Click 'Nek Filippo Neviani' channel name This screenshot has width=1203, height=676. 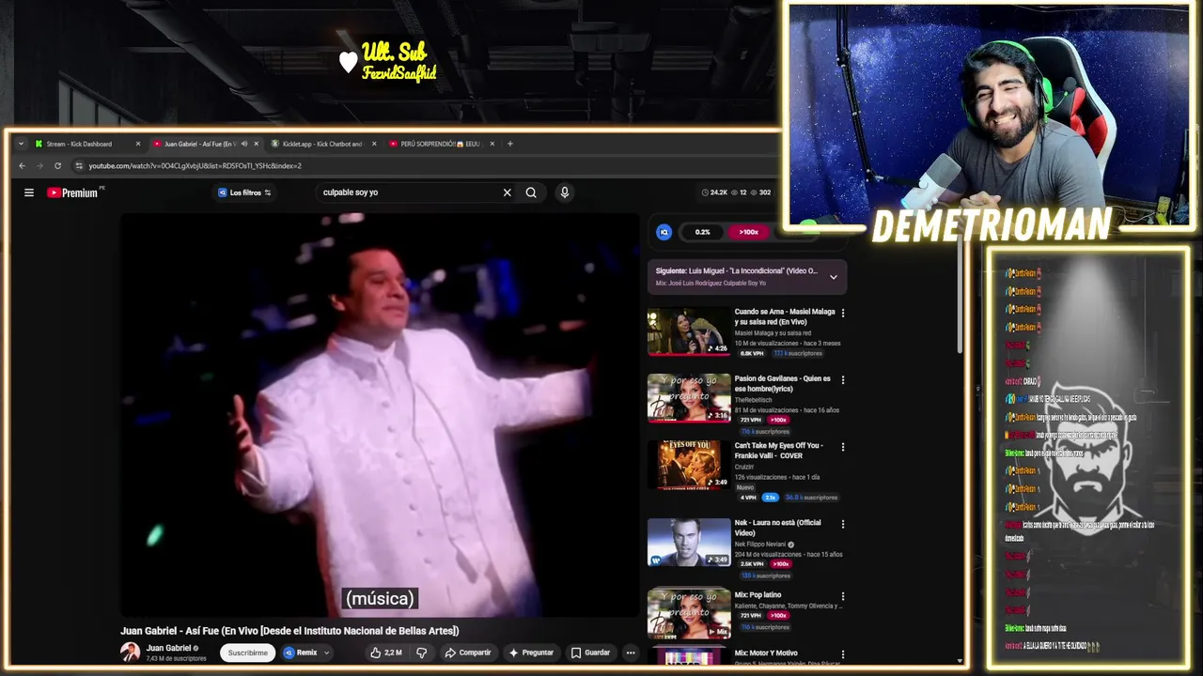coord(759,545)
